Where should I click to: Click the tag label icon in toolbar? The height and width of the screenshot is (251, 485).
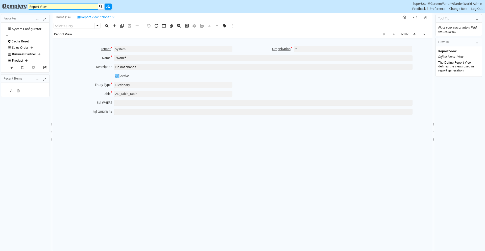pyautogui.click(x=225, y=26)
